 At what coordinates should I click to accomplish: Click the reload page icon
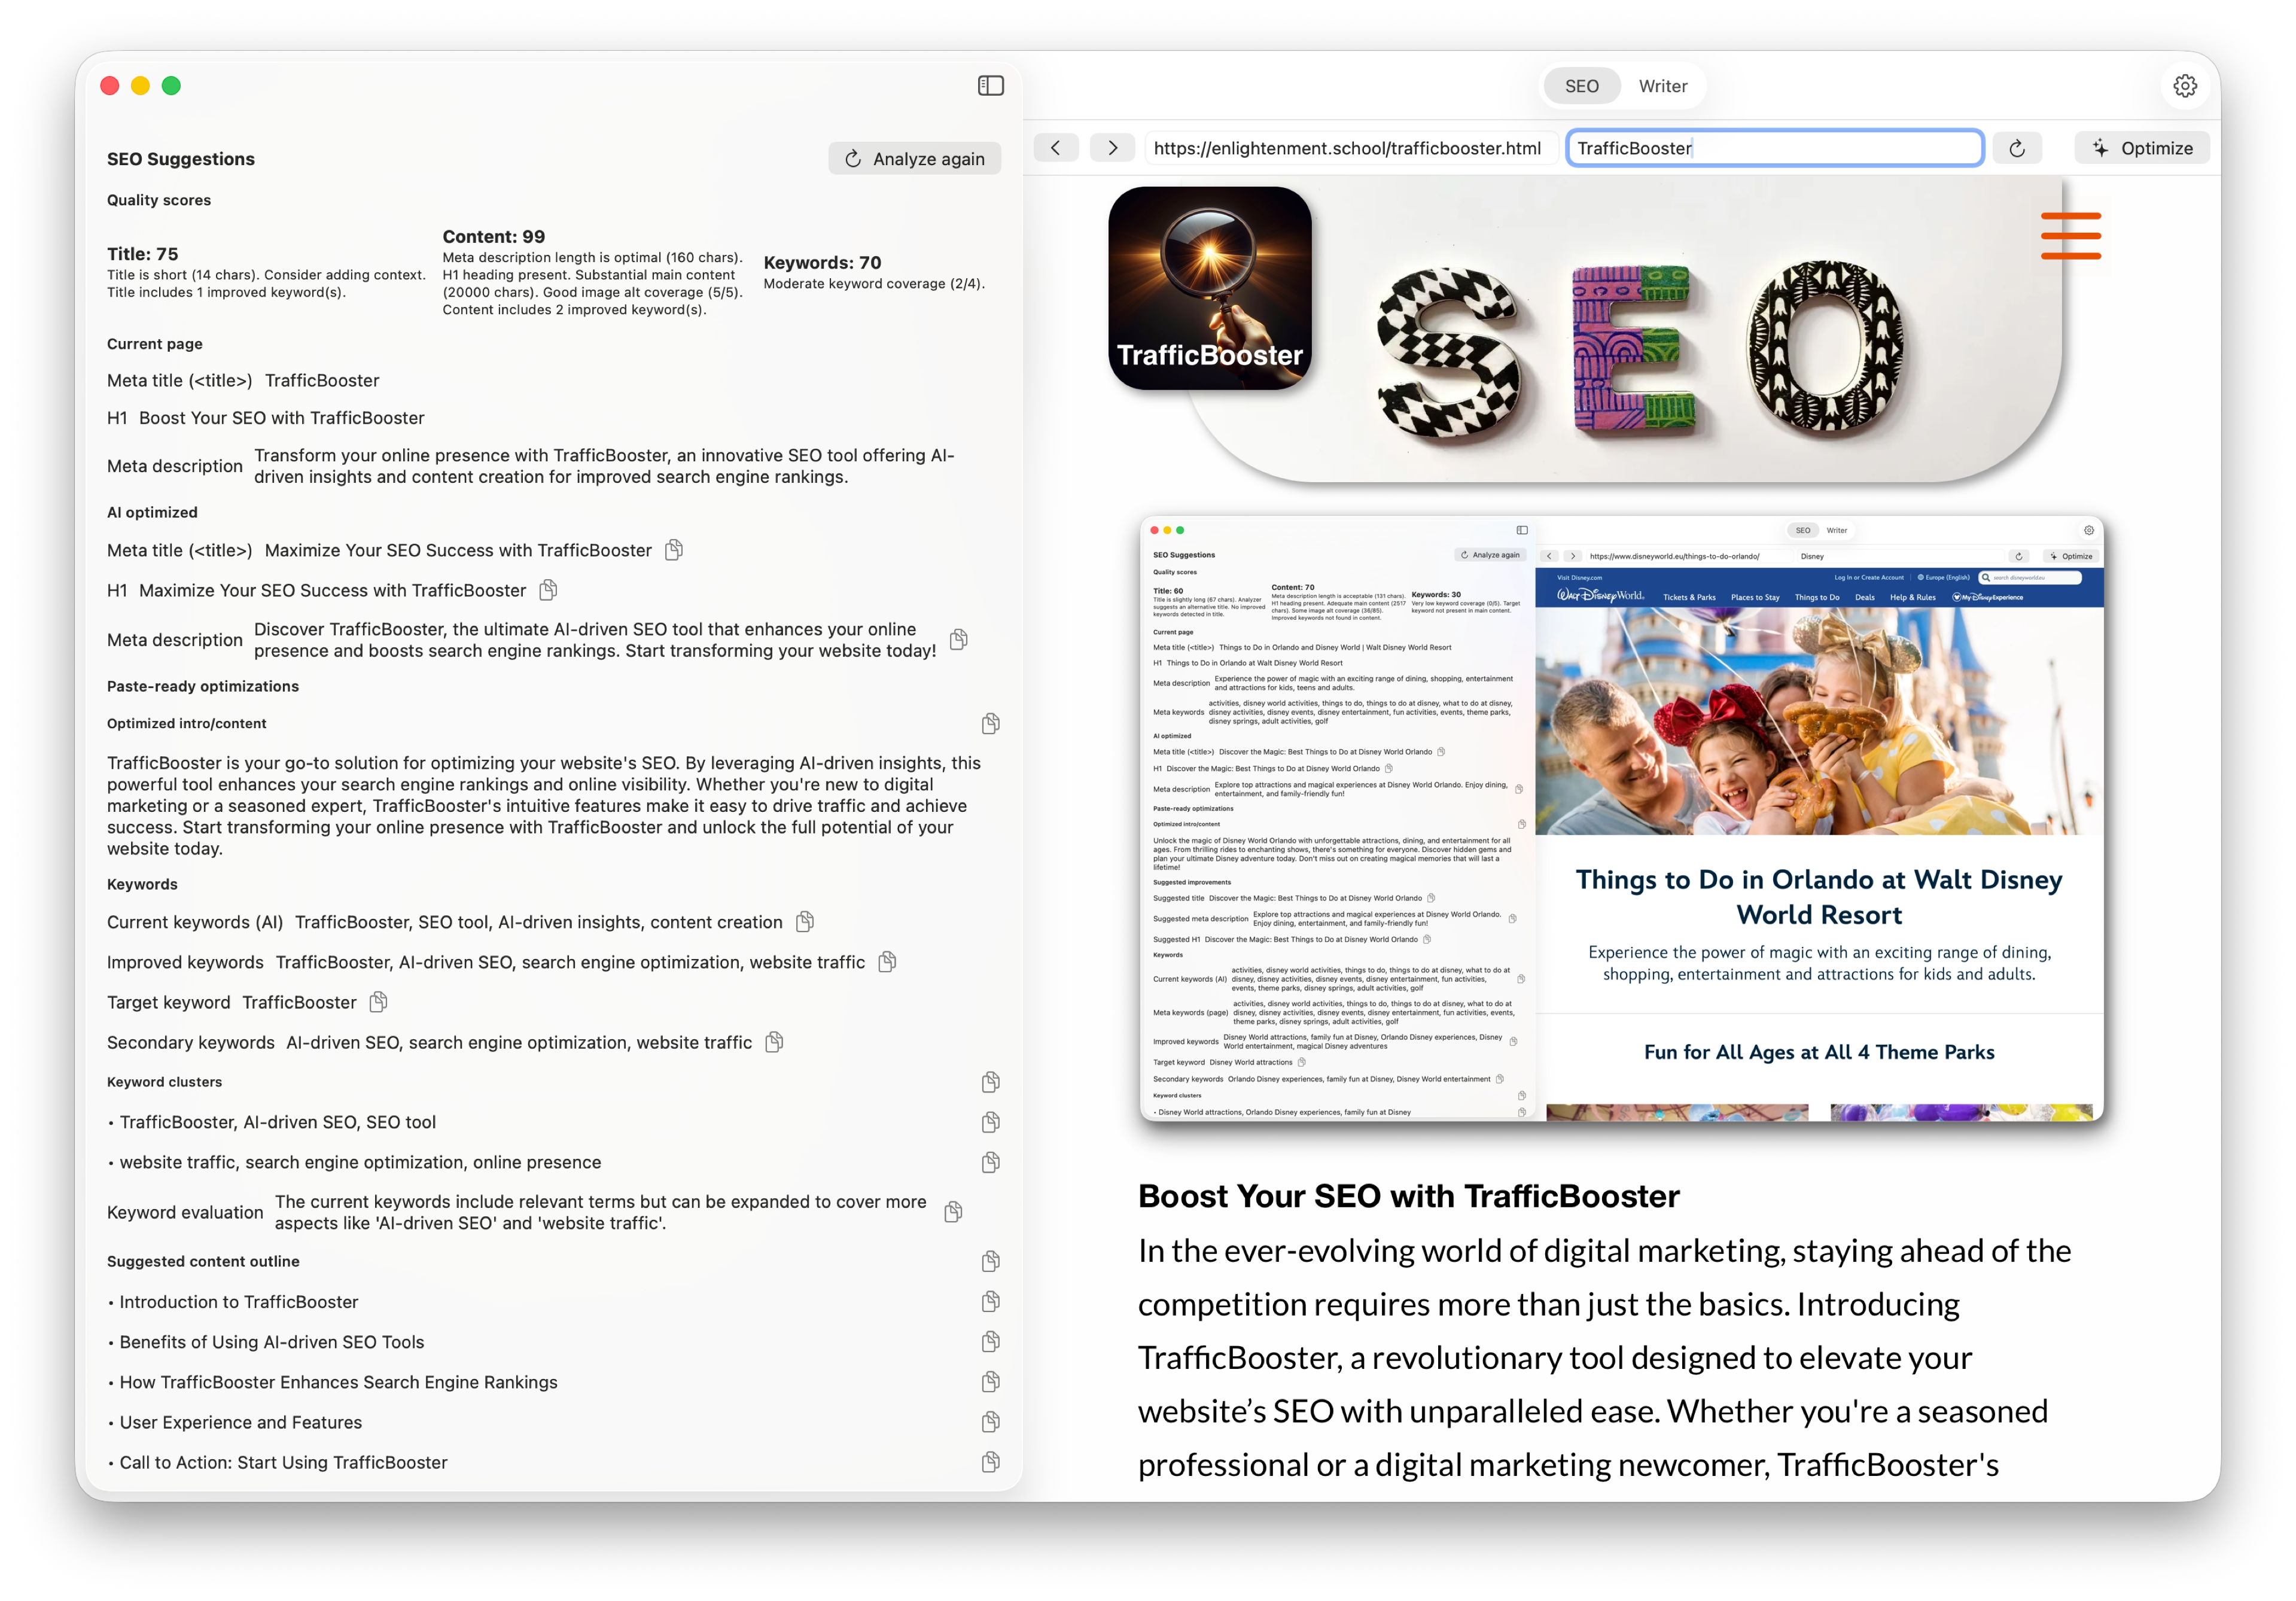[x=2017, y=148]
